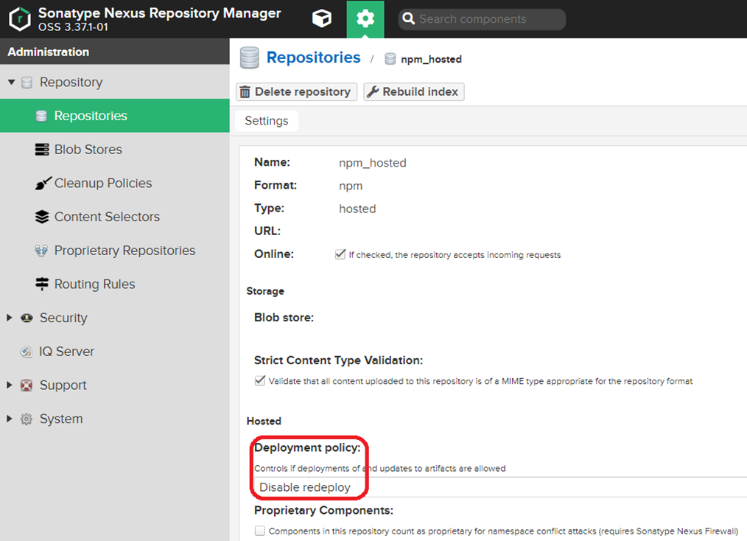Open the Deployment policy dropdown
747x541 pixels.
pos(500,487)
